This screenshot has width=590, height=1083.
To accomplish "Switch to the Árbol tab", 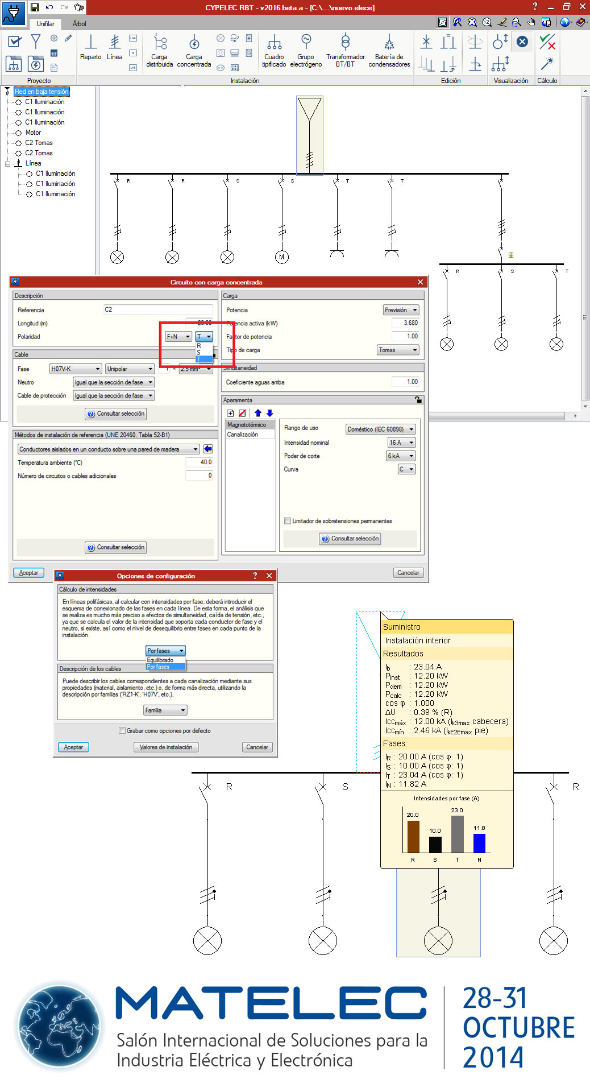I will 80,23.
